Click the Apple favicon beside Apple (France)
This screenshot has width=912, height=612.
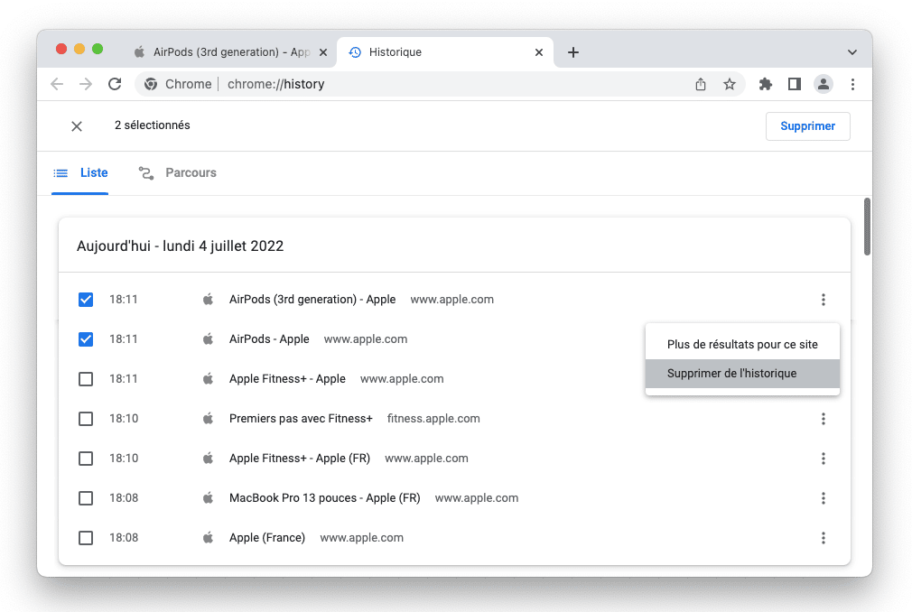208,538
